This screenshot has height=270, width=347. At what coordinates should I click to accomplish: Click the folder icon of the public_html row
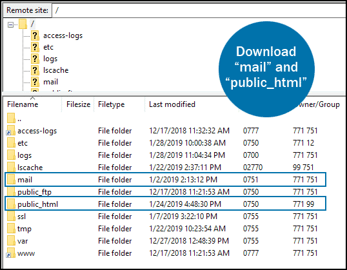tap(11, 204)
